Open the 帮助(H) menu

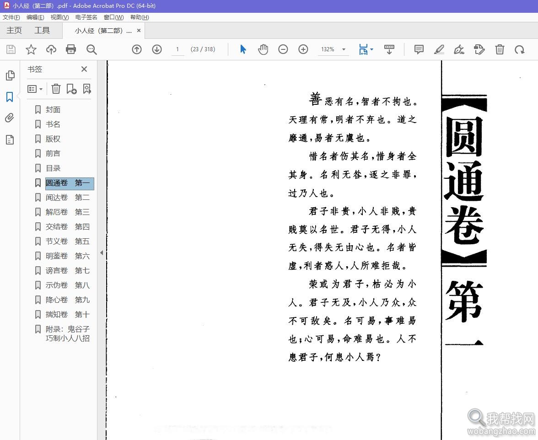140,17
